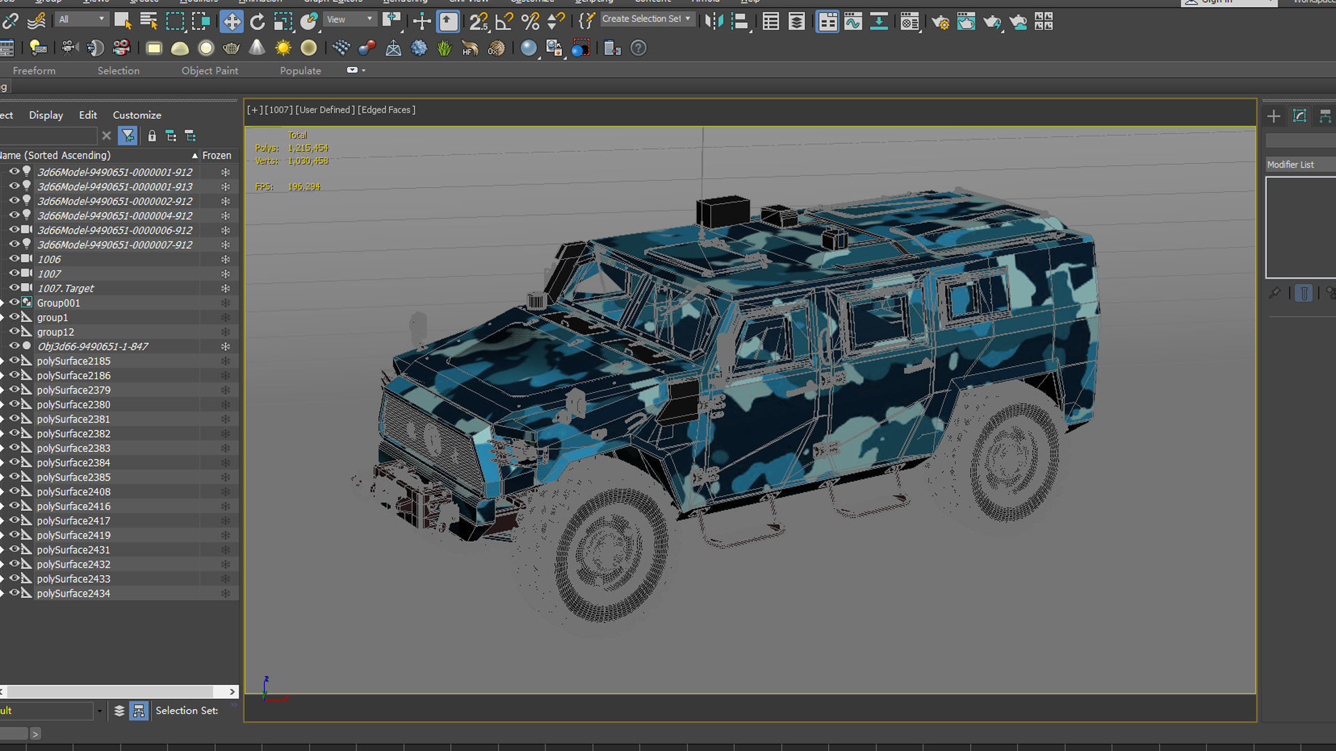The height and width of the screenshot is (751, 1336).
Task: Click the green grass Hair and Fur icon
Action: [x=444, y=48]
